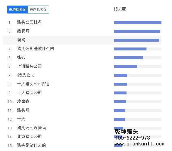
Task: Open the 猎聘网 keyword link
Action: [x=23, y=31]
